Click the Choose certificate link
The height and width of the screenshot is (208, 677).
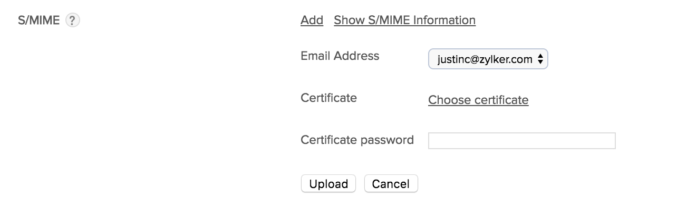click(478, 100)
